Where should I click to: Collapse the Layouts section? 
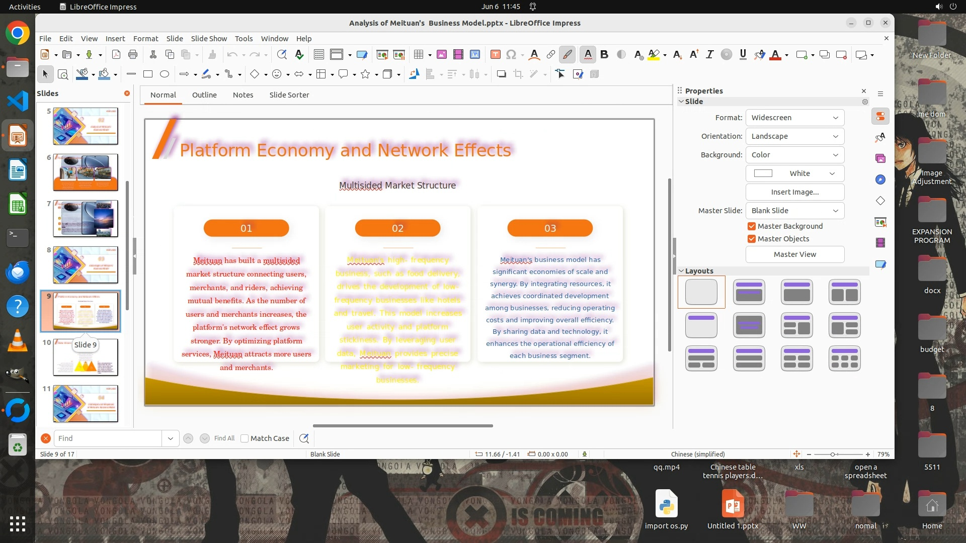(x=681, y=271)
